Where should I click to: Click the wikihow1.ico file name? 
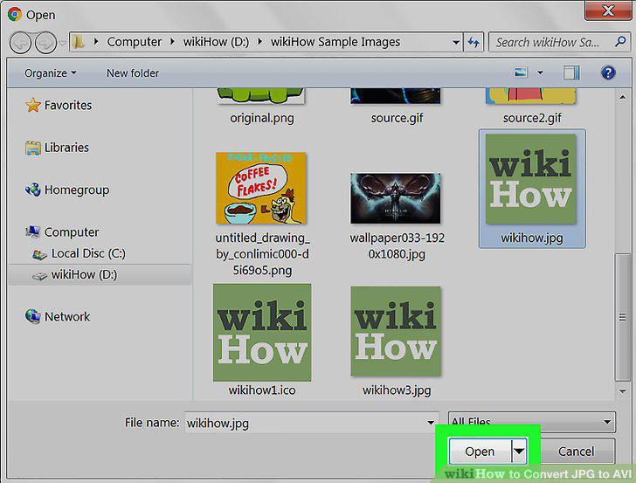click(262, 390)
